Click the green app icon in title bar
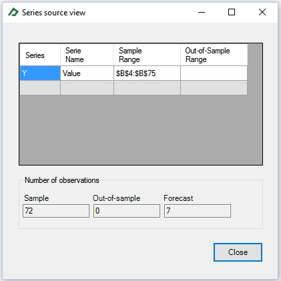 click(x=13, y=12)
